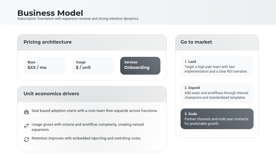Open the 2. Expand step card
The height and width of the screenshot is (155, 276).
tap(217, 93)
